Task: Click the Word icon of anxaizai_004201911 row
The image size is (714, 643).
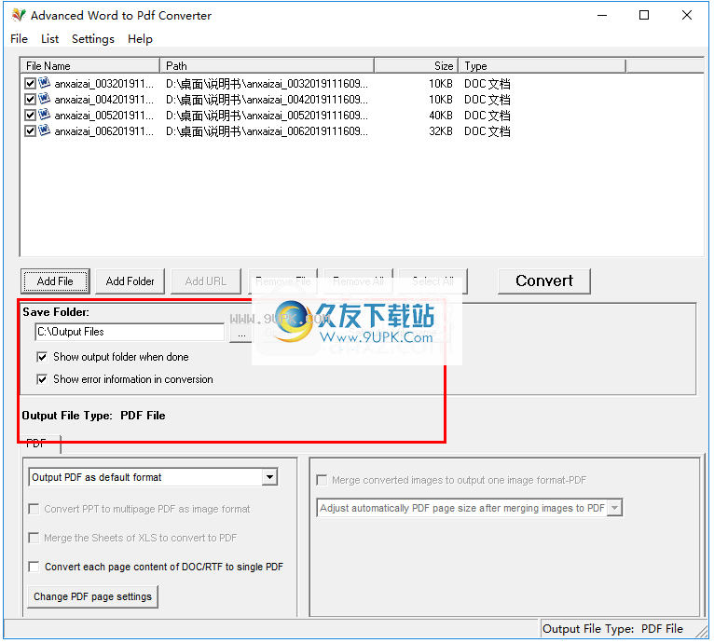Action: point(44,99)
